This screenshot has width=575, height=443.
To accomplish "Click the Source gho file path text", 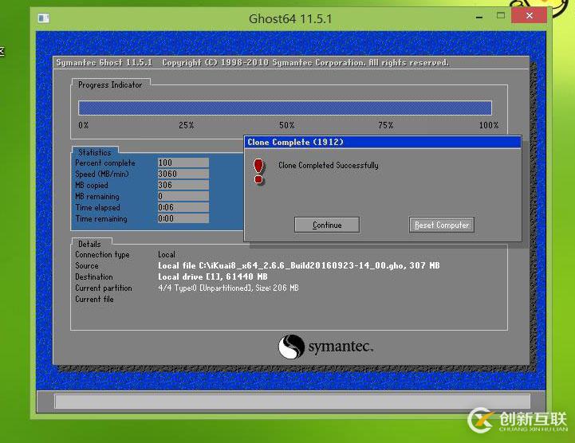I will tap(299, 265).
